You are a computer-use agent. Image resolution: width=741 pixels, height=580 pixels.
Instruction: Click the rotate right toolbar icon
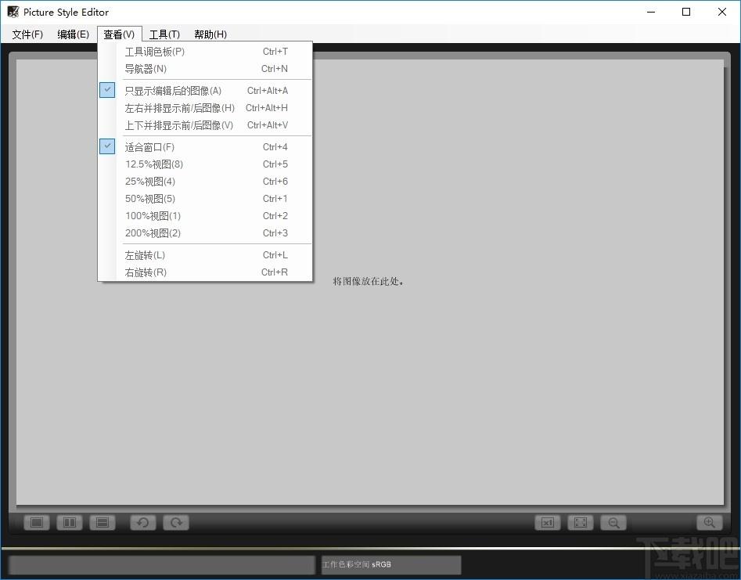[176, 522]
